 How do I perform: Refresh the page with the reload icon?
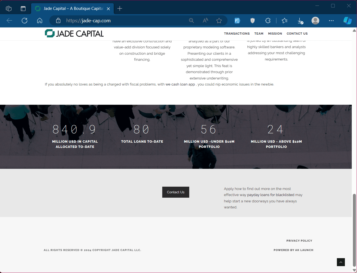pos(25,21)
